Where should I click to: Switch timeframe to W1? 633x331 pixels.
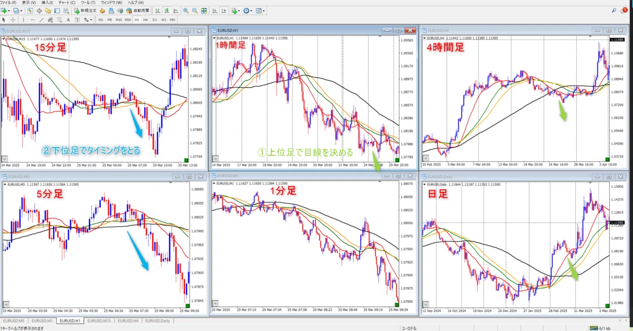click(x=164, y=20)
